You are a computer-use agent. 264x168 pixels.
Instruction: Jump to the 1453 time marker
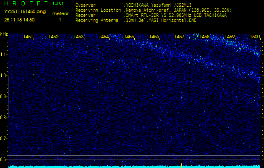(x=79, y=37)
